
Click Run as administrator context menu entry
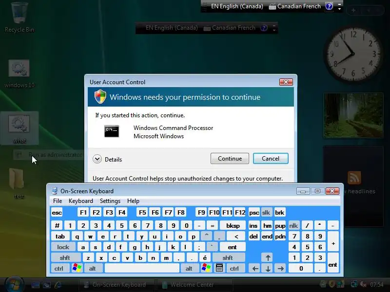49,155
